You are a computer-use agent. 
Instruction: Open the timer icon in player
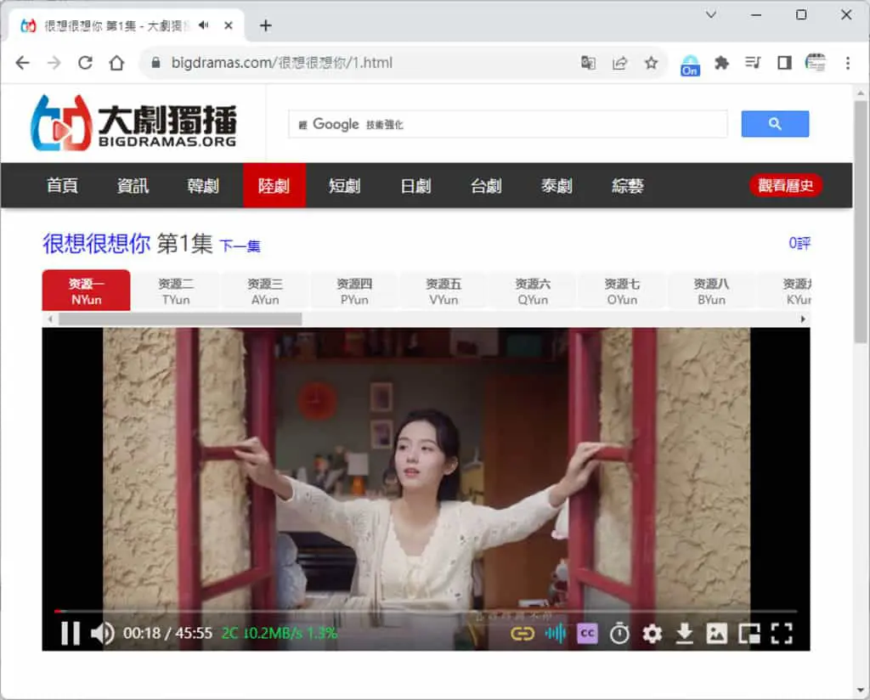coord(619,633)
